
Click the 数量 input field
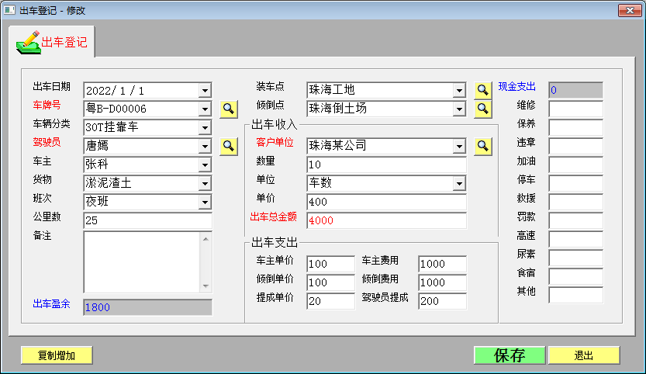386,164
